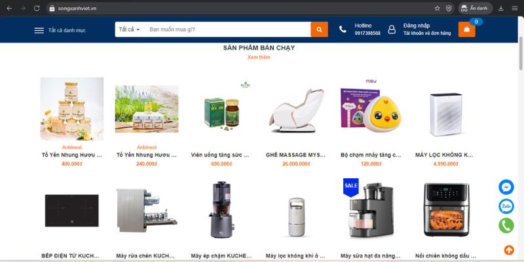Open the GHẾ MASSAGE product thumbnail
Screen dimensions: 524x262
(x=296, y=109)
